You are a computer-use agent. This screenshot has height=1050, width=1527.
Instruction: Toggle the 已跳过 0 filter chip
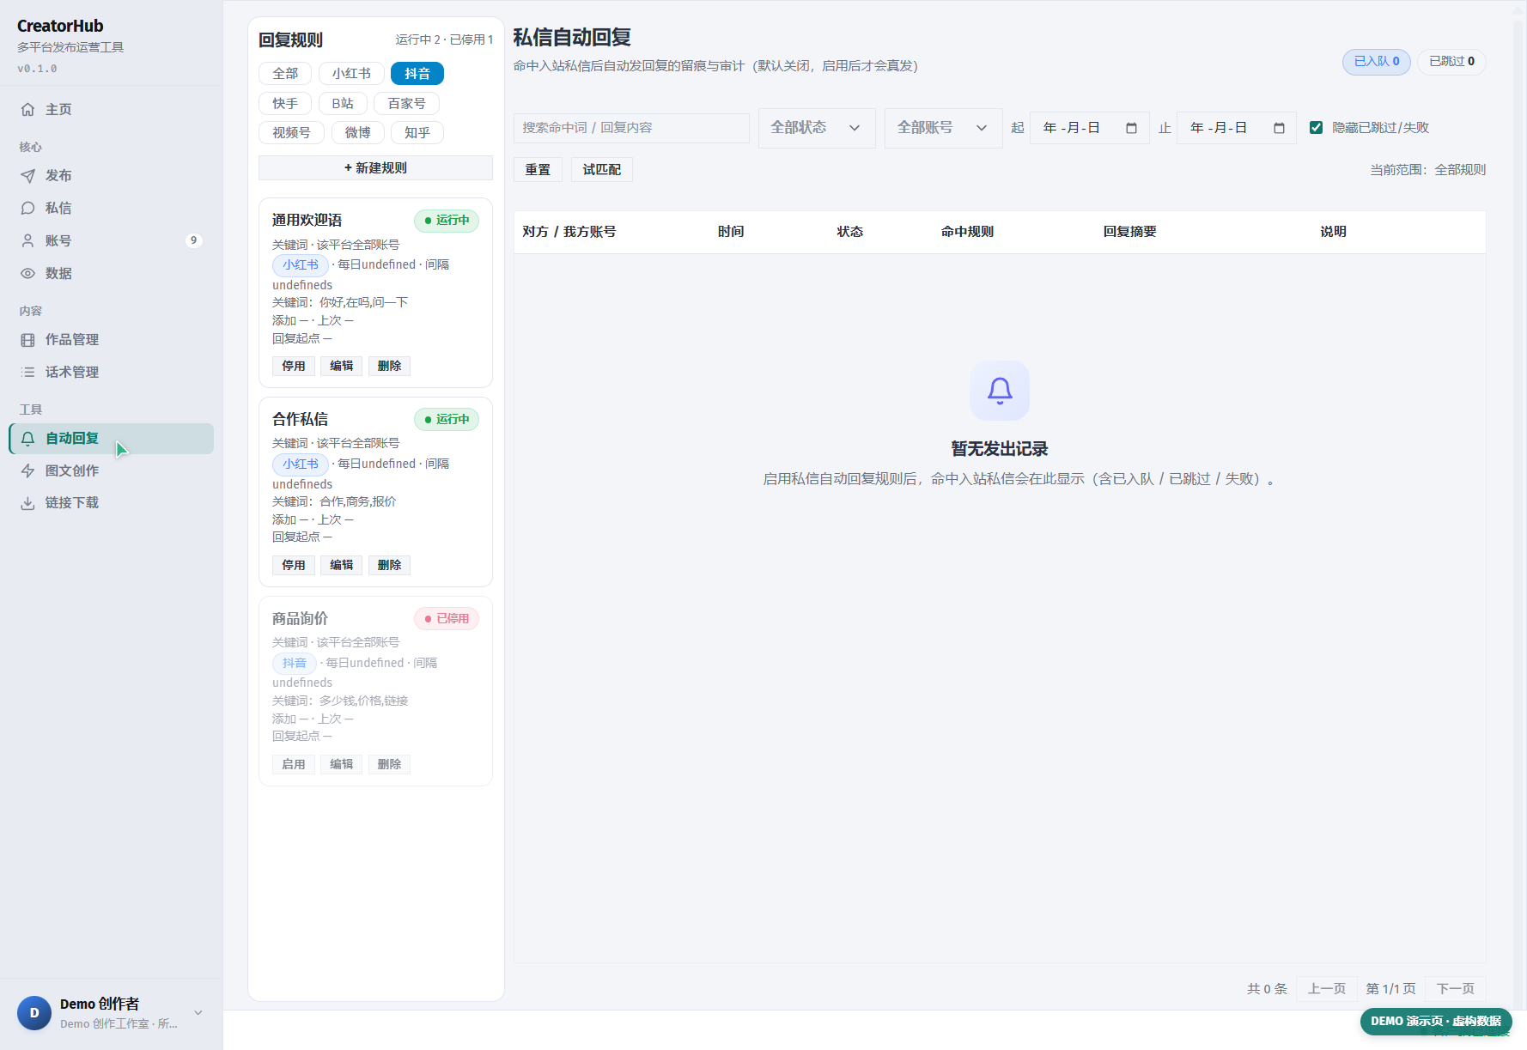1451,62
